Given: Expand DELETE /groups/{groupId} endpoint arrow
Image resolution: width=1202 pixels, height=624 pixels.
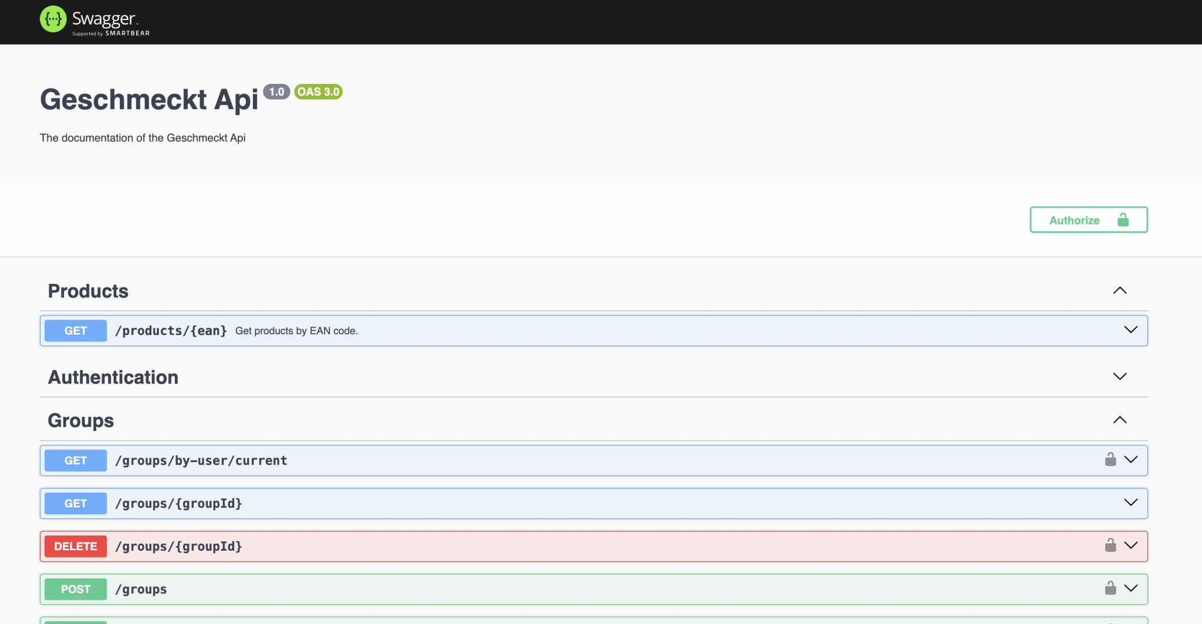Looking at the screenshot, I should (1130, 545).
